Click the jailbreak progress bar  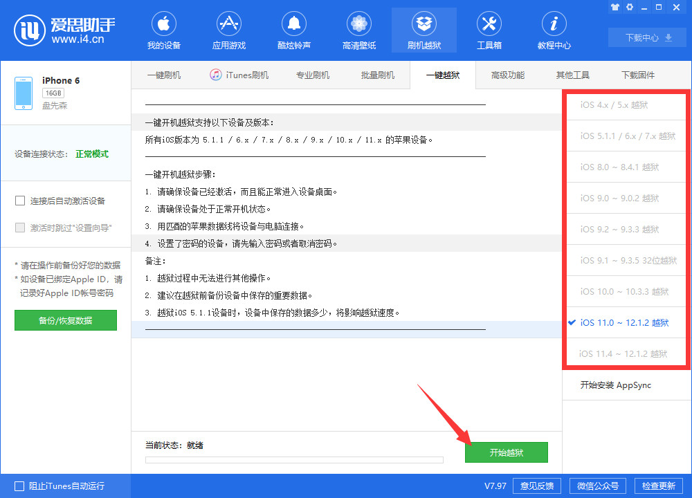(x=294, y=459)
